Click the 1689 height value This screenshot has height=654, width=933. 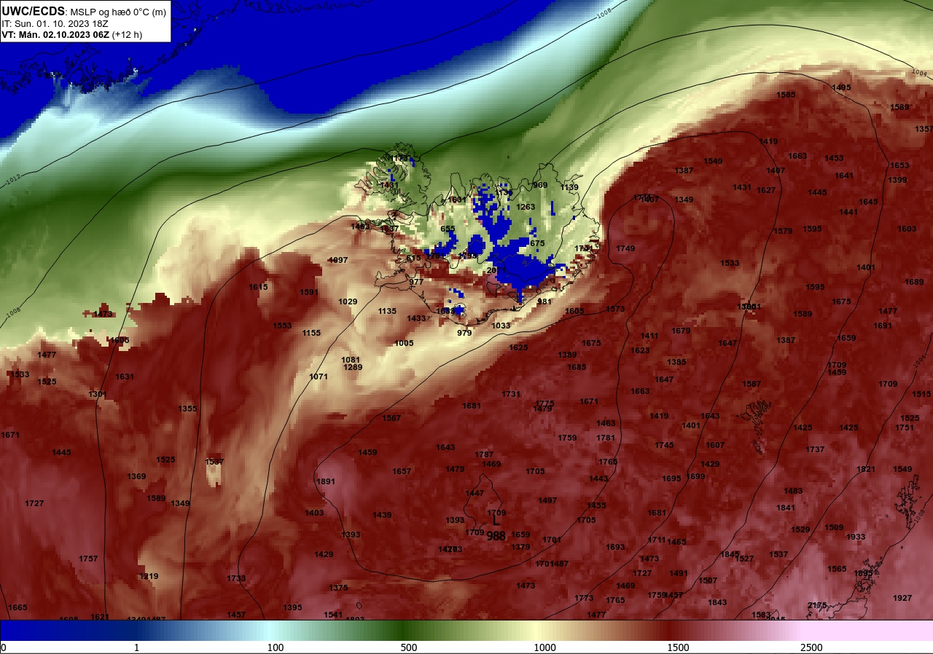914,282
